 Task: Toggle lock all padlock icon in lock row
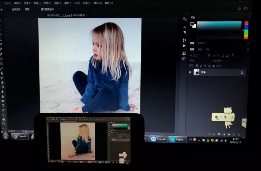tap(214, 66)
